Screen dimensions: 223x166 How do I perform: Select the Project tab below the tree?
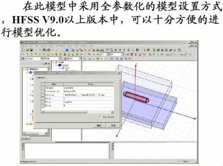tap(25, 138)
